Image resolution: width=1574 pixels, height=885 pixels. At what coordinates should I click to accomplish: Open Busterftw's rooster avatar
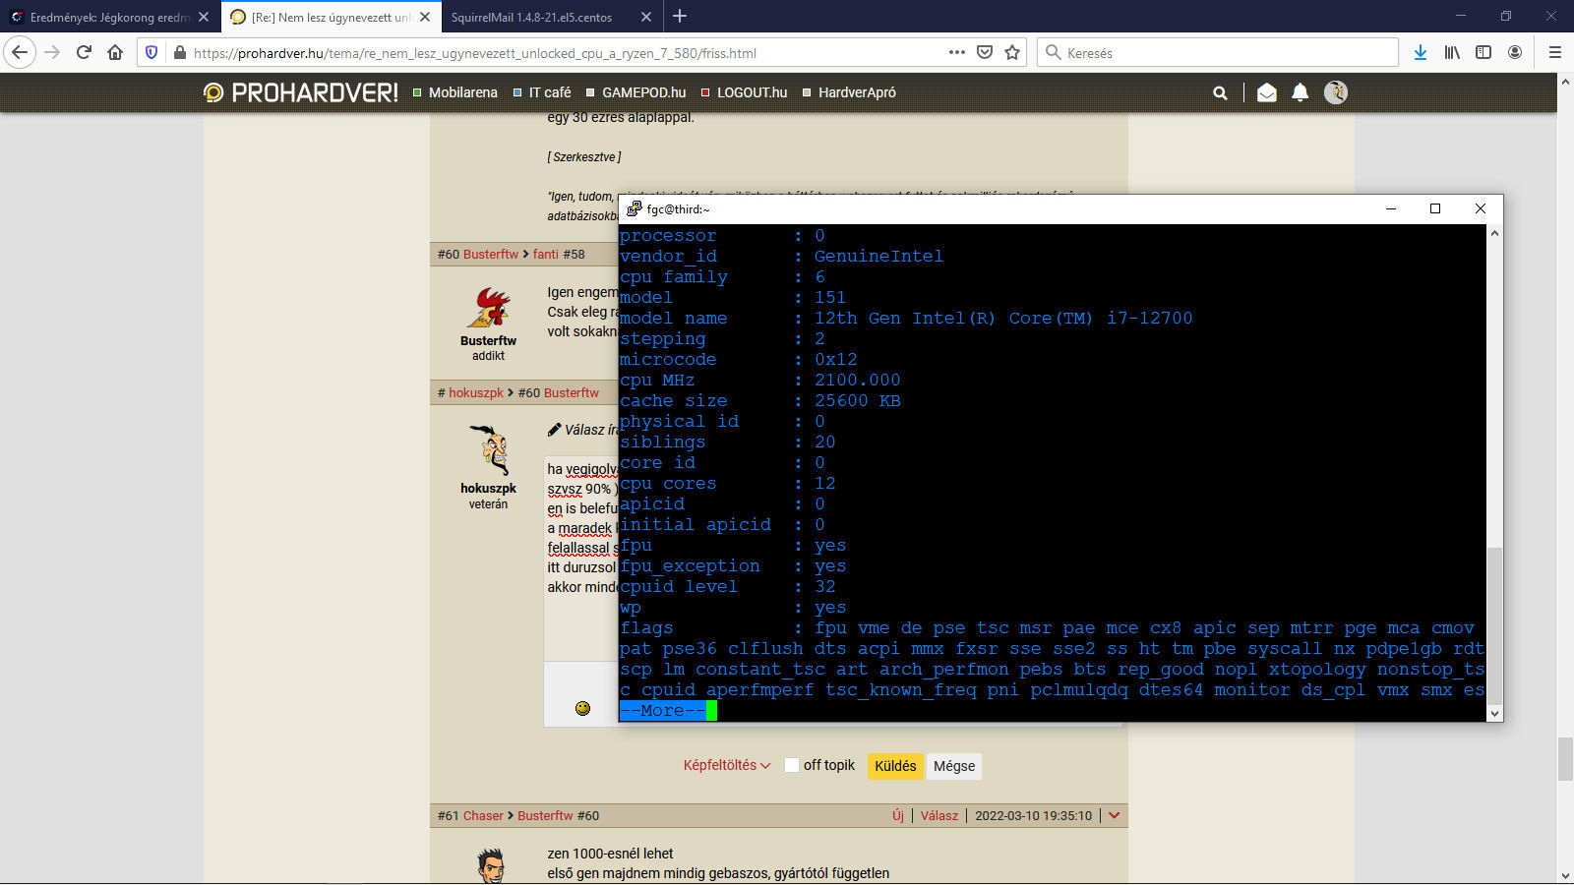[489, 307]
